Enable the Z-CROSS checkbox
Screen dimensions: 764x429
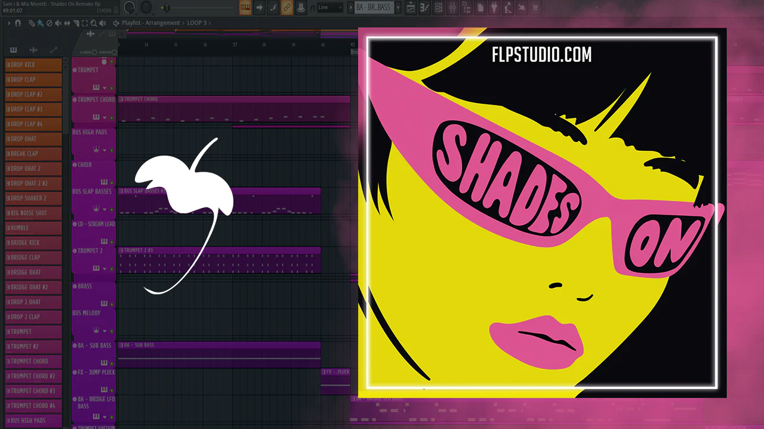coord(94,52)
